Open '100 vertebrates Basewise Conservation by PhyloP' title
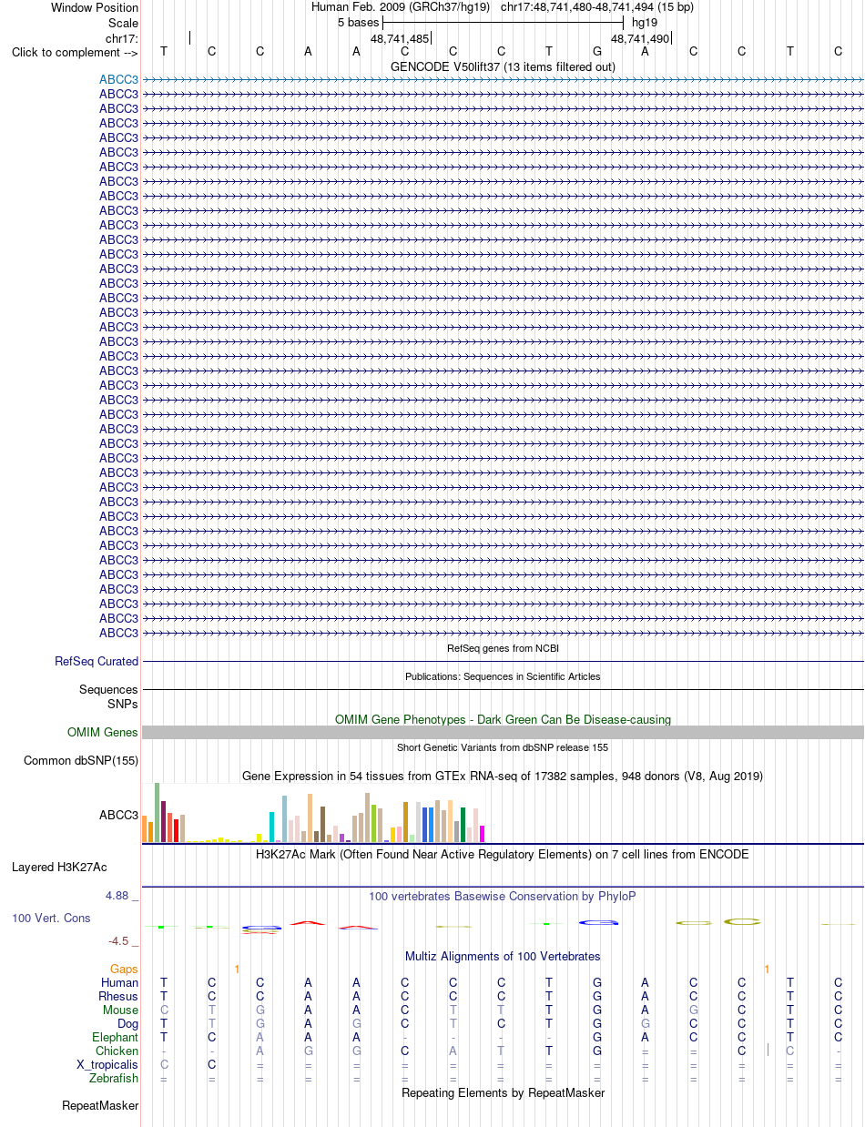Viewport: 865px width, 1127px height. pyautogui.click(x=503, y=897)
